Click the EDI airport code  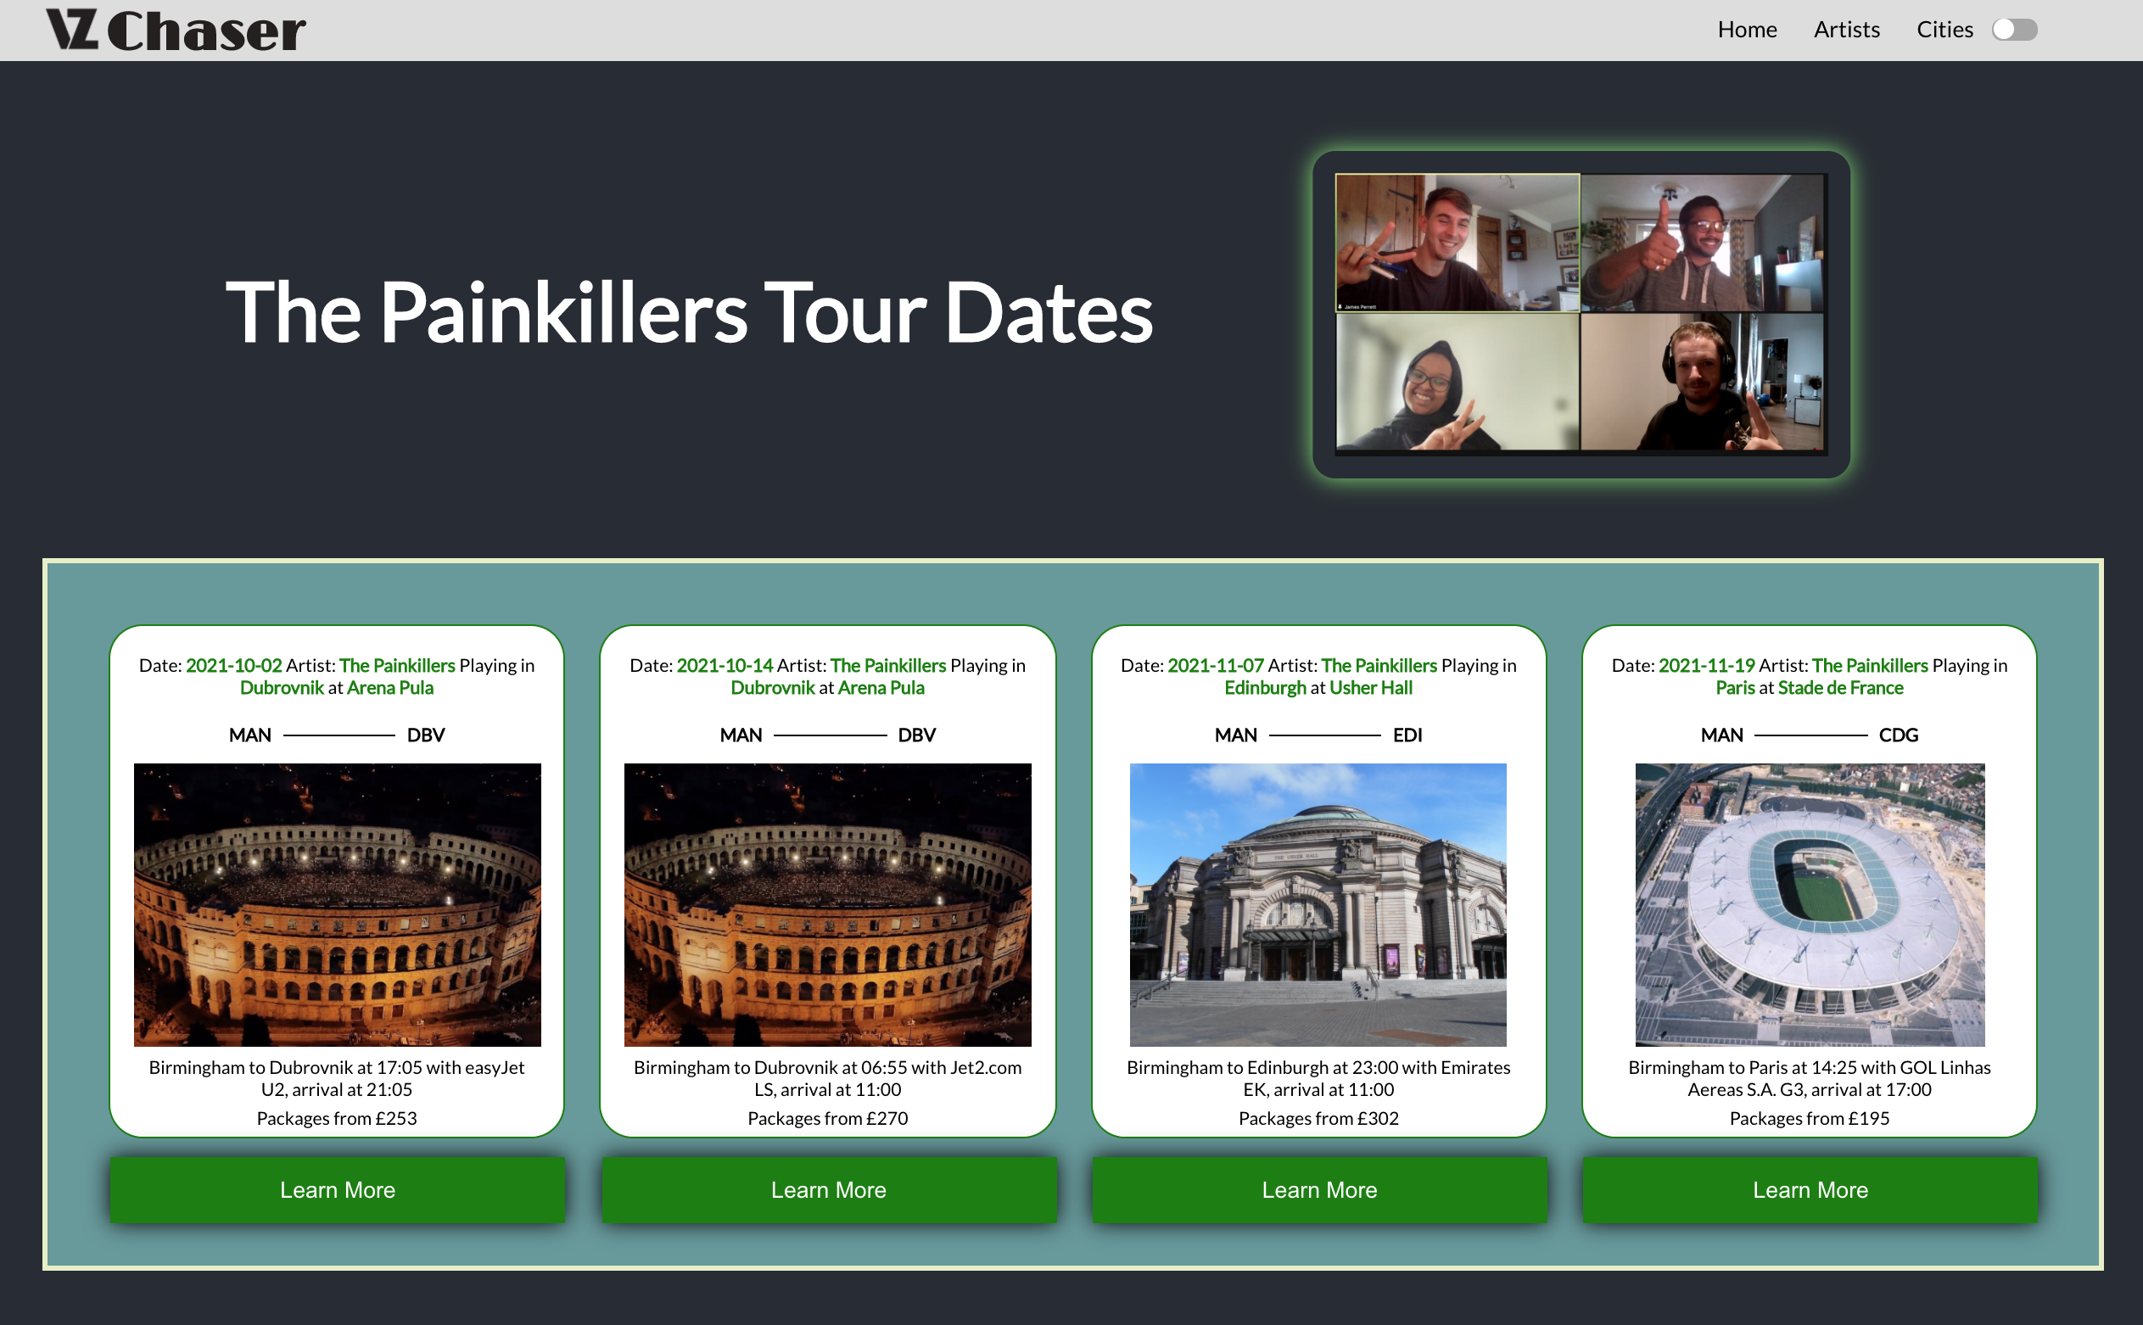[x=1407, y=735]
